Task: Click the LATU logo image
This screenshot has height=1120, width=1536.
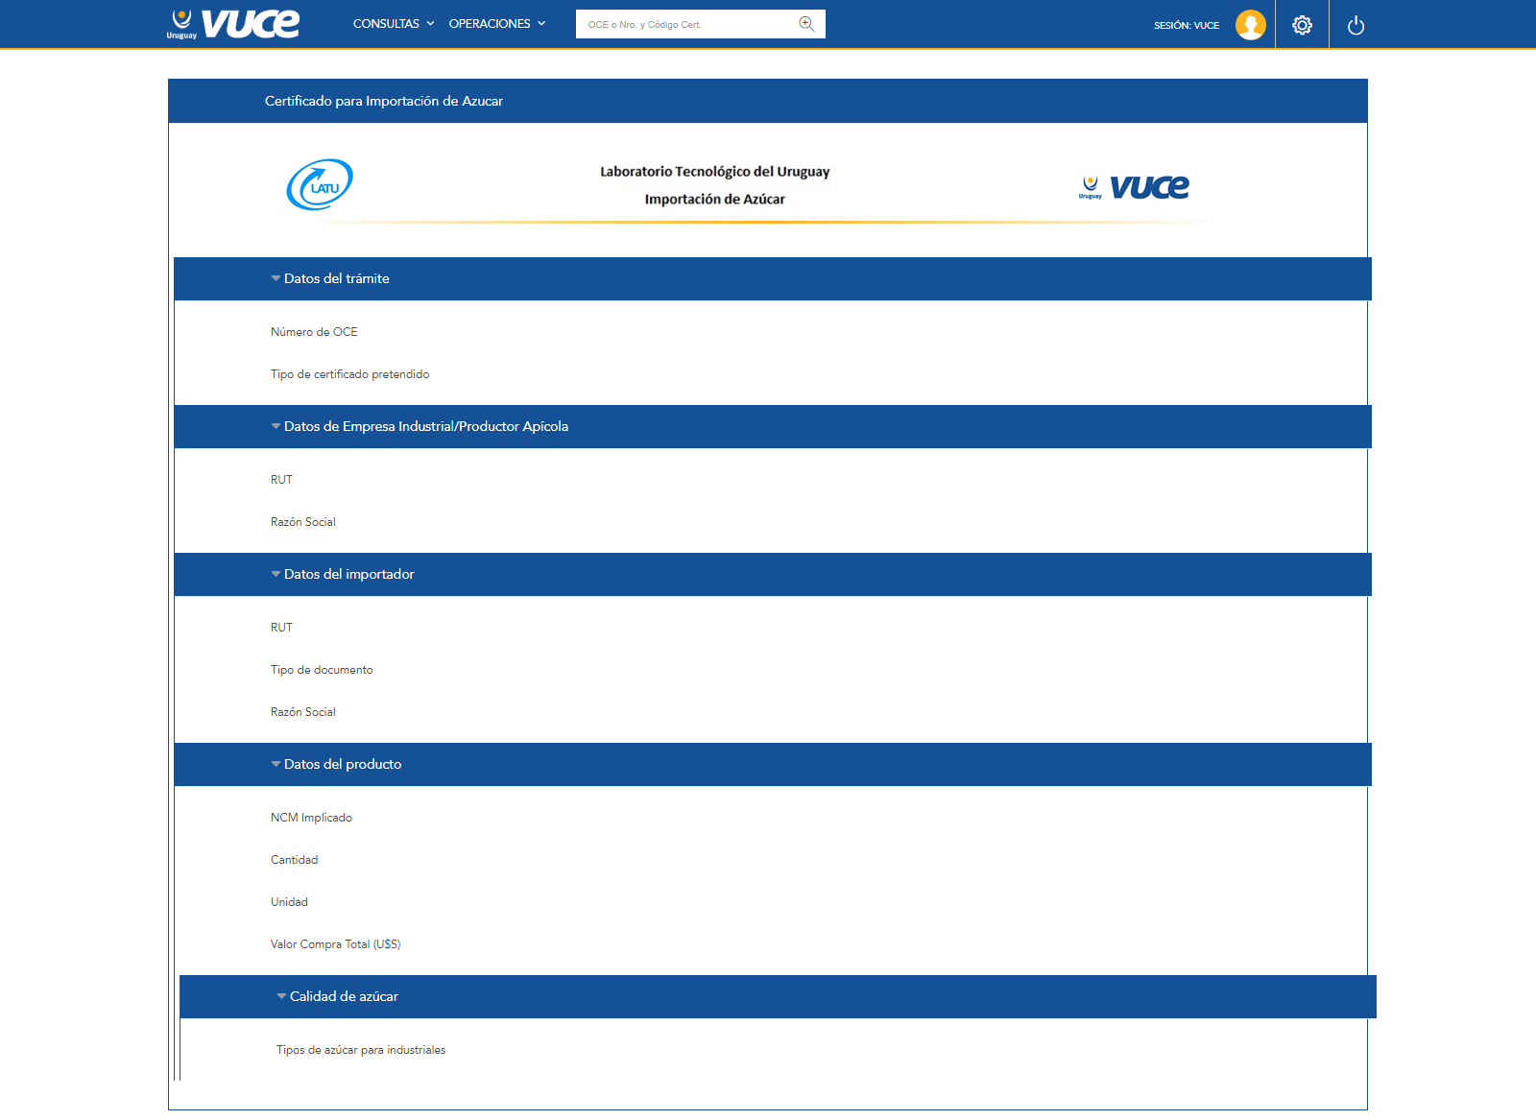Action: pos(320,184)
